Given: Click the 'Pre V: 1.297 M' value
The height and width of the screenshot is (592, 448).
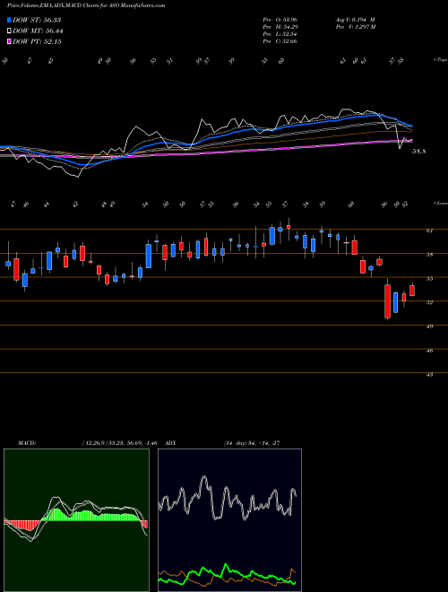Looking at the screenshot, I should click(355, 27).
